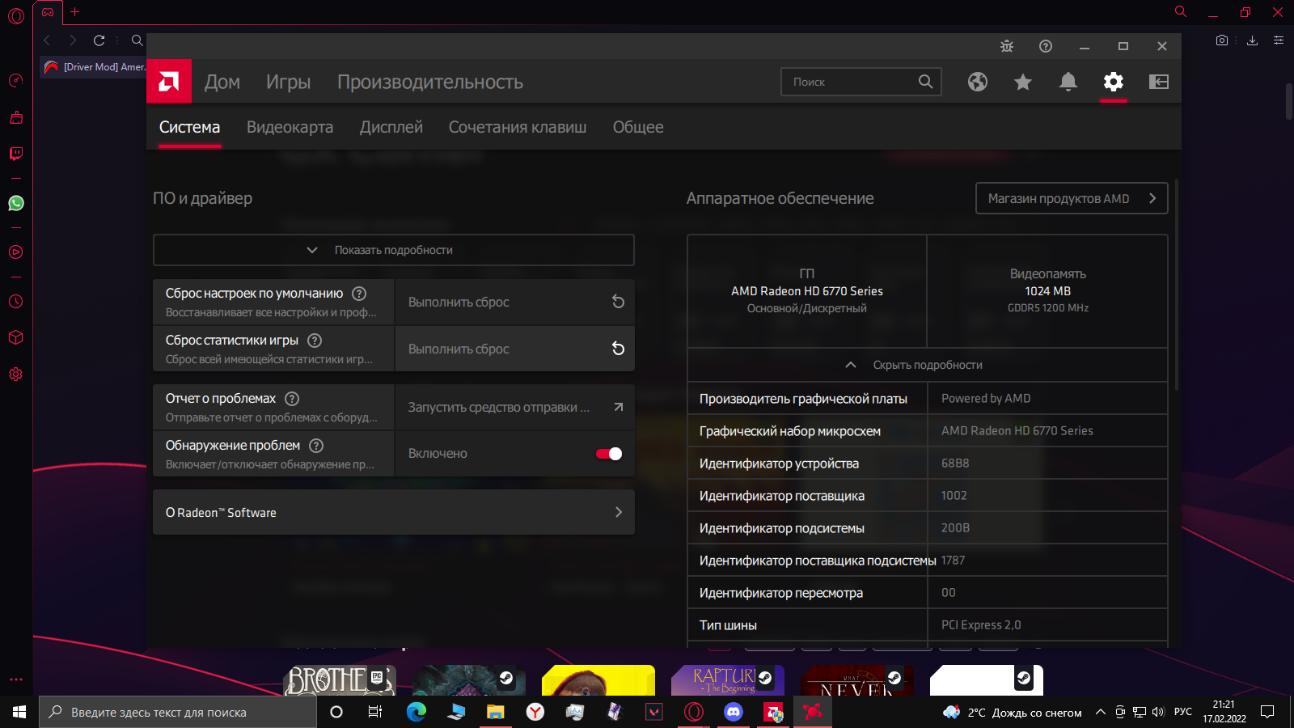Open Opera easy setup menu icon
The image size is (1294, 728).
1279,40
